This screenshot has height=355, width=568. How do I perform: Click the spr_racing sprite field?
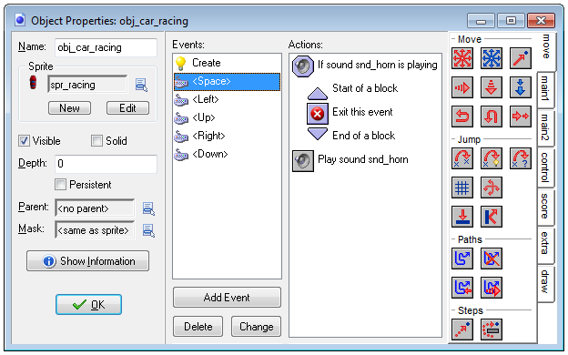[x=87, y=85]
